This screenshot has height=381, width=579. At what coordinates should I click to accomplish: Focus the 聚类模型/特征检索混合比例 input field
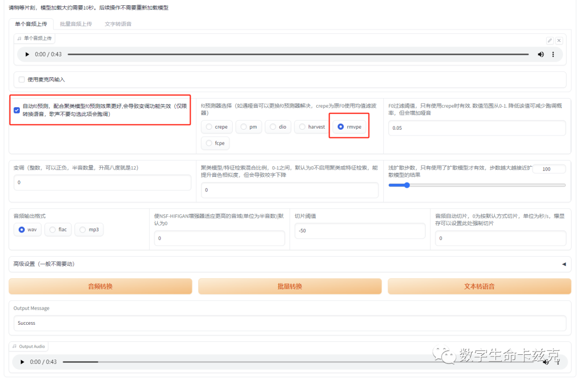coord(289,190)
